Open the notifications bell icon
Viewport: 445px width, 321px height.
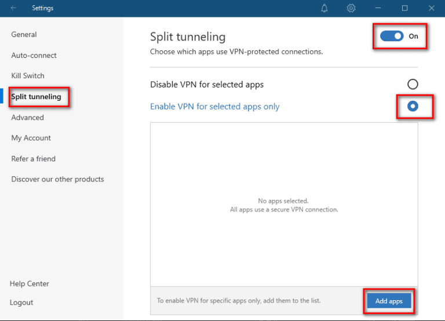click(x=324, y=8)
